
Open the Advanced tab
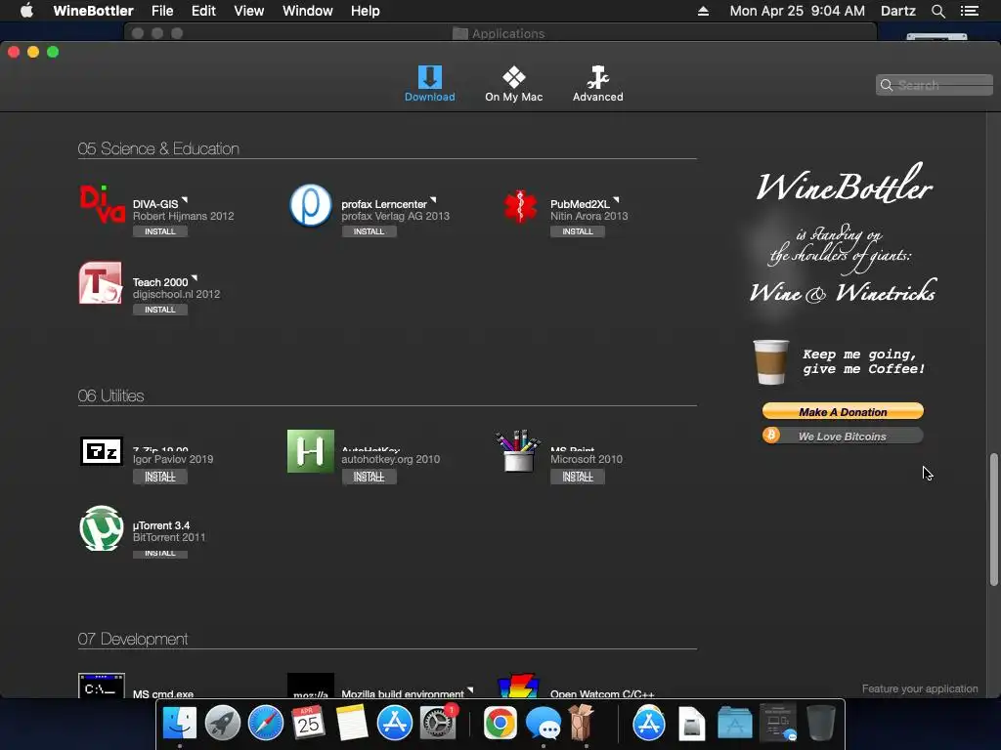[x=597, y=84]
